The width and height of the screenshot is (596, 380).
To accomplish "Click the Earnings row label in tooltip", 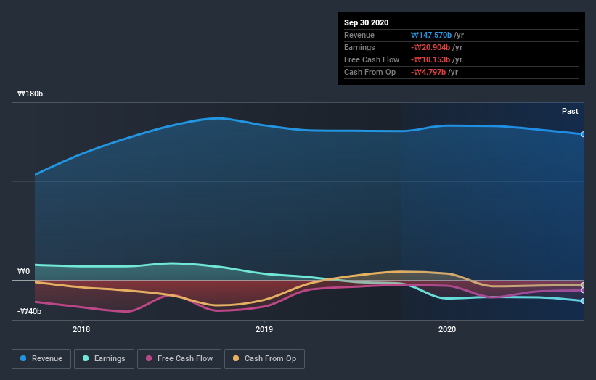I will coord(359,47).
